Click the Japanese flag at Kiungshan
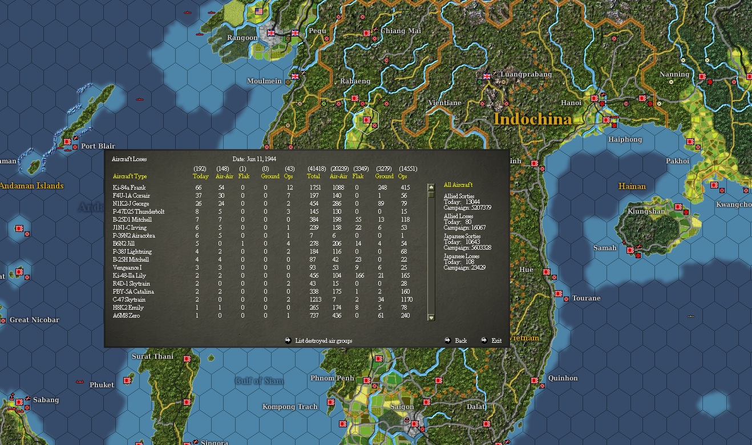Viewport: 752px width, 445px height. click(x=678, y=206)
